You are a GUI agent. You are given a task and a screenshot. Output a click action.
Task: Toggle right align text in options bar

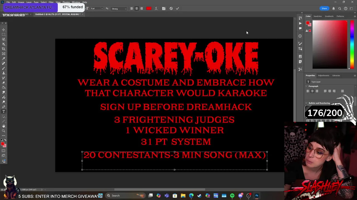point(141,9)
